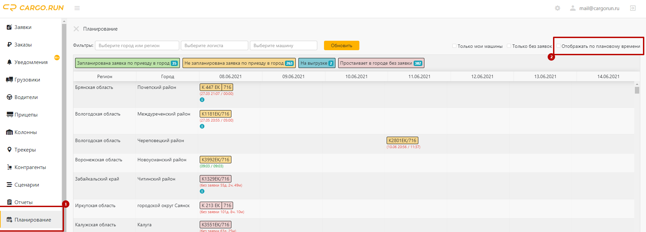The width and height of the screenshot is (646, 232).
Task: Click the logout icon in header
Action: pyautogui.click(x=633, y=8)
